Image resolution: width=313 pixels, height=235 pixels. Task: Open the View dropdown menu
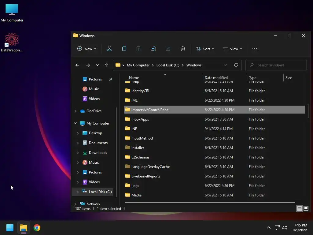click(x=232, y=49)
